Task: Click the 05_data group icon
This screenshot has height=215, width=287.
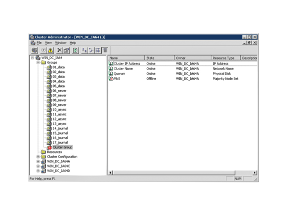Action: tap(49, 86)
